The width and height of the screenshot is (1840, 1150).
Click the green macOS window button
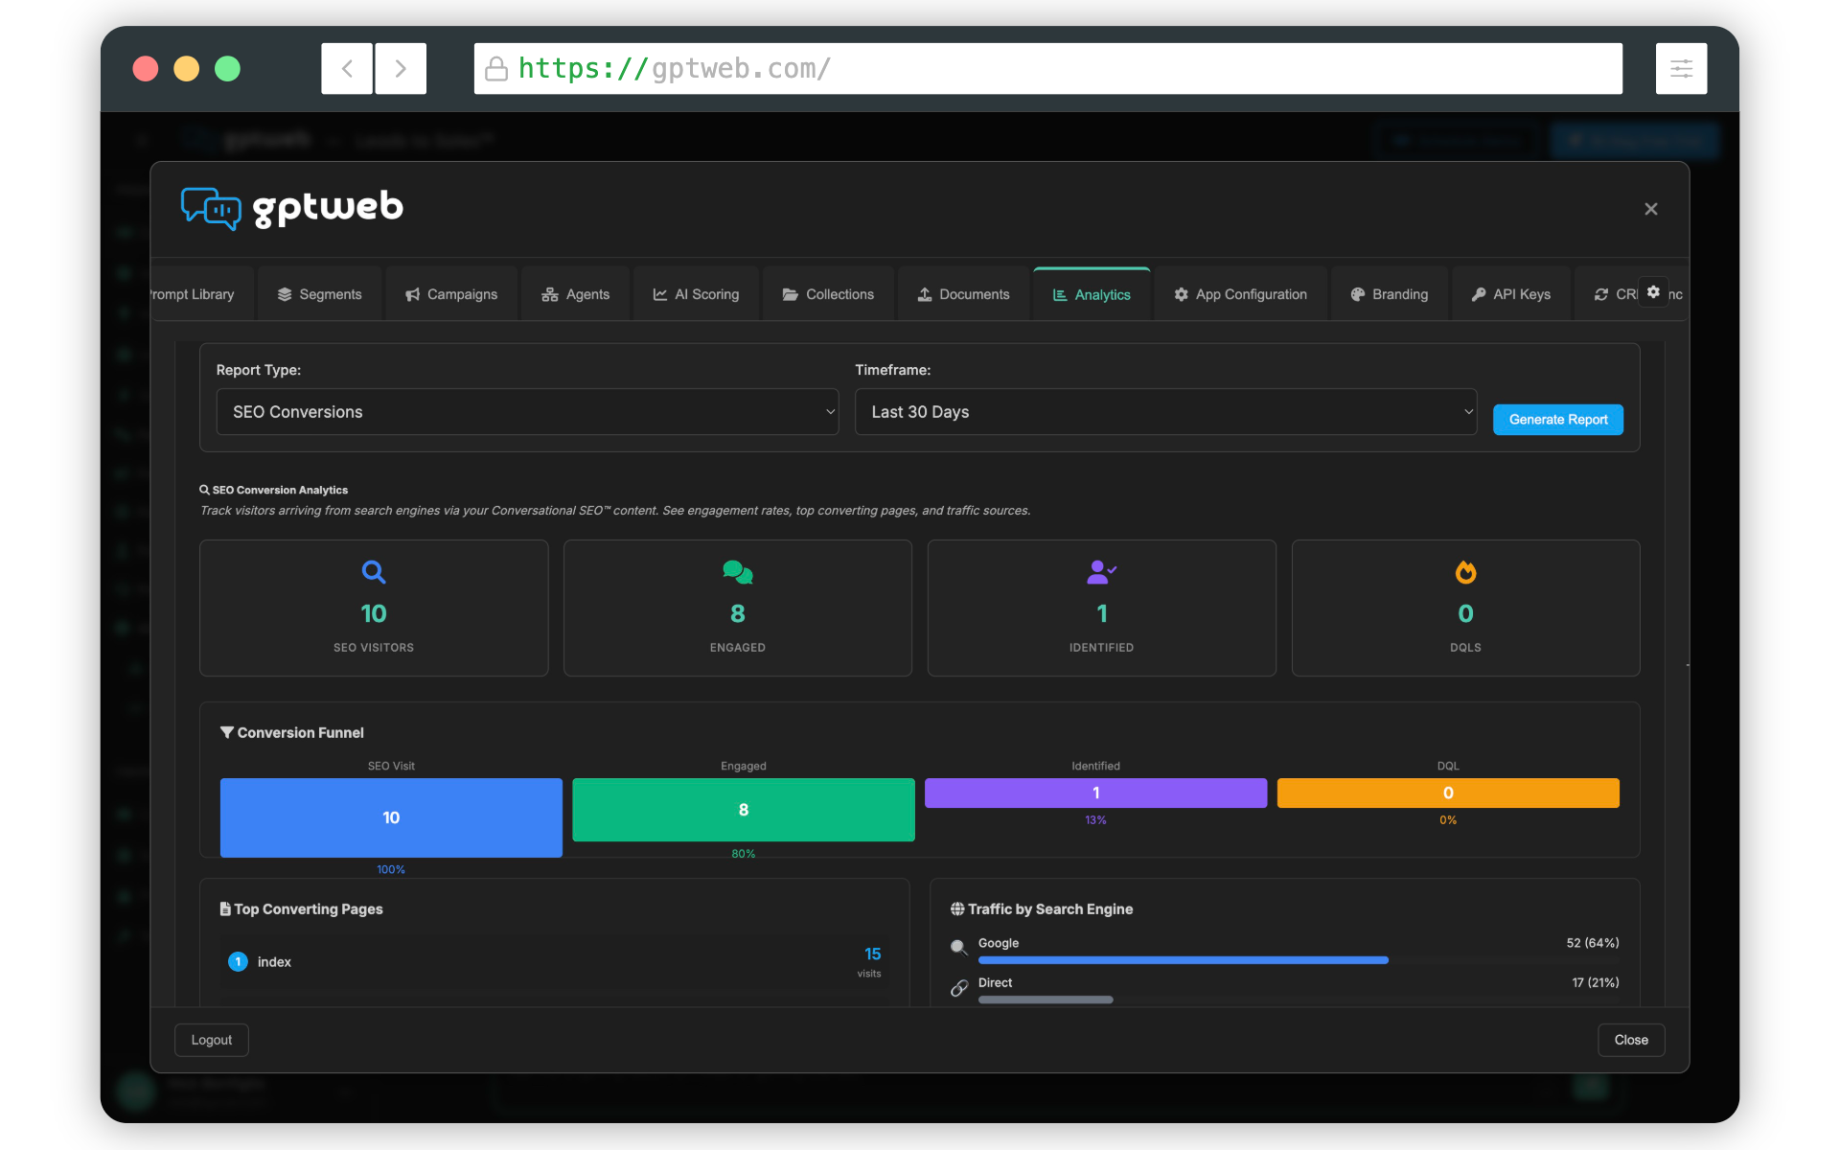pos(227,68)
